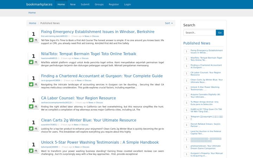This screenshot has width=253, height=158.
Task: Open sidebar link NilaiToto Tempat Bermain Togel
Action: [x=206, y=59]
